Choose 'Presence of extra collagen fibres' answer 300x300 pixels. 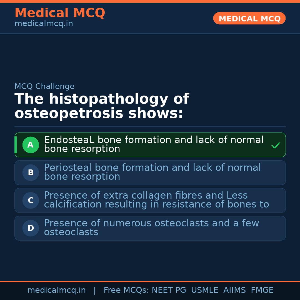(x=156, y=200)
